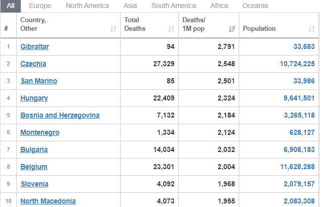Open the Gibraltar country link

tap(35, 46)
